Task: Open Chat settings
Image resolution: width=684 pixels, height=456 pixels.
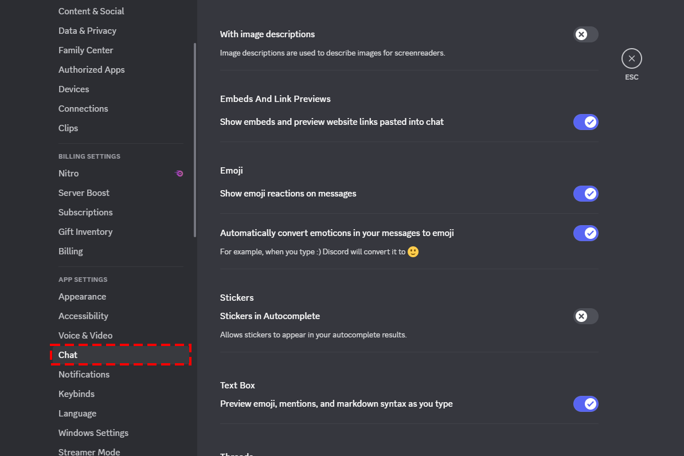Action: tap(67, 355)
